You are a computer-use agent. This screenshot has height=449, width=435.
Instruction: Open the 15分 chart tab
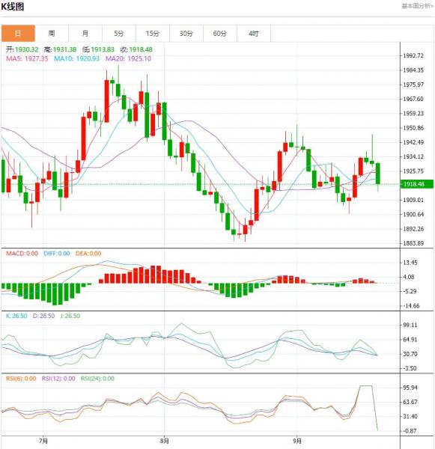point(153,33)
